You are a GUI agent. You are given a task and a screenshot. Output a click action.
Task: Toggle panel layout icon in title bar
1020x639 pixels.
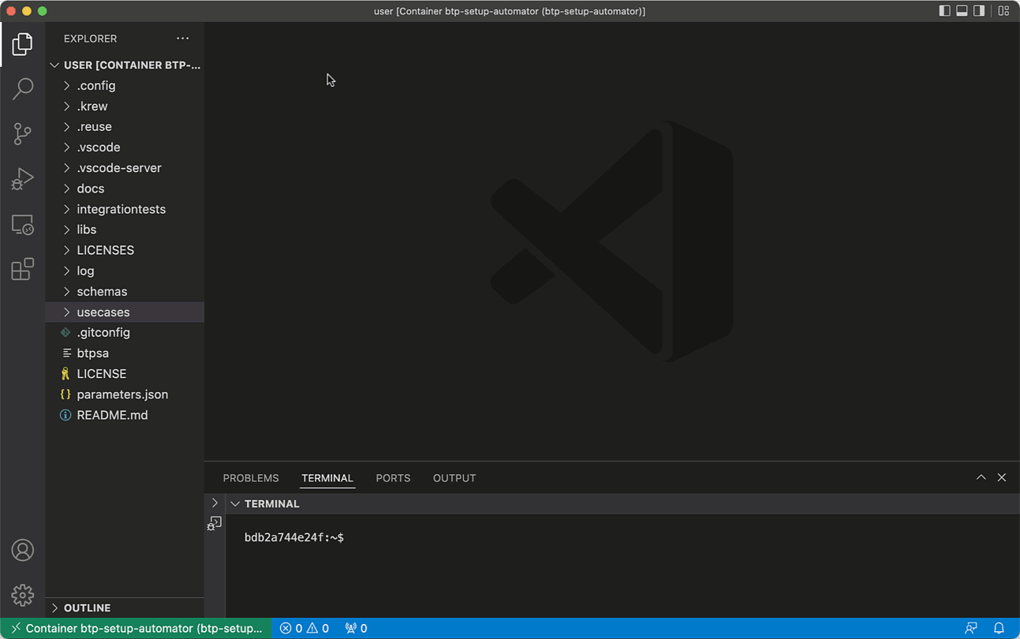click(962, 11)
